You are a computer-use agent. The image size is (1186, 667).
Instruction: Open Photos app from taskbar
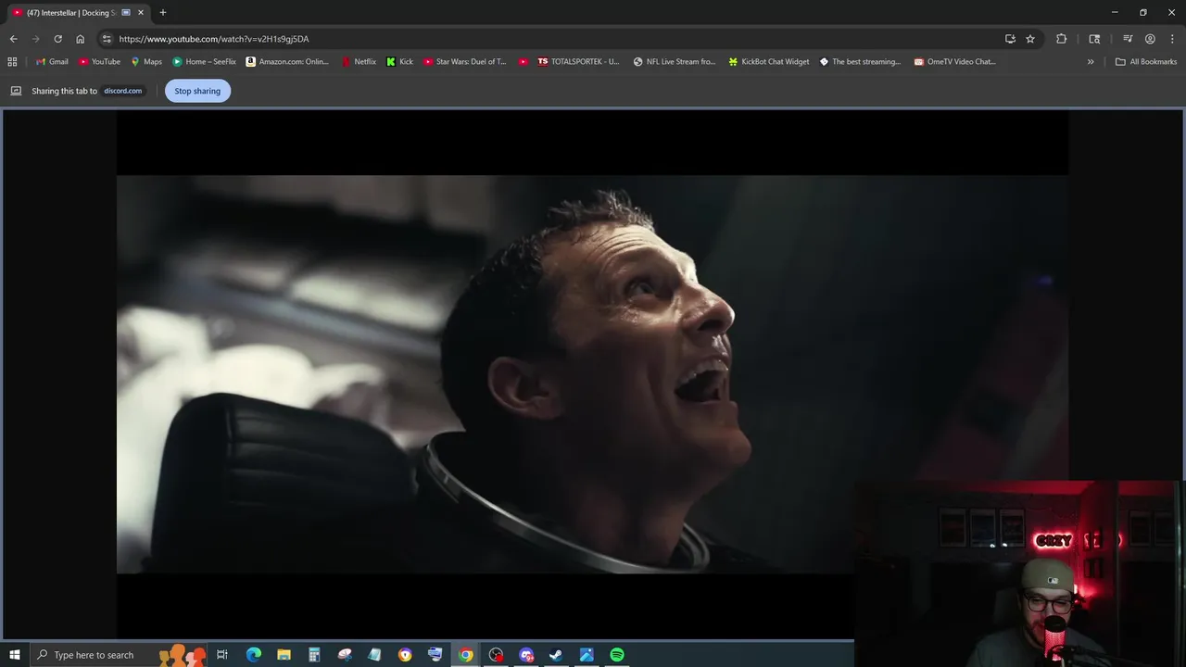pyautogui.click(x=587, y=655)
